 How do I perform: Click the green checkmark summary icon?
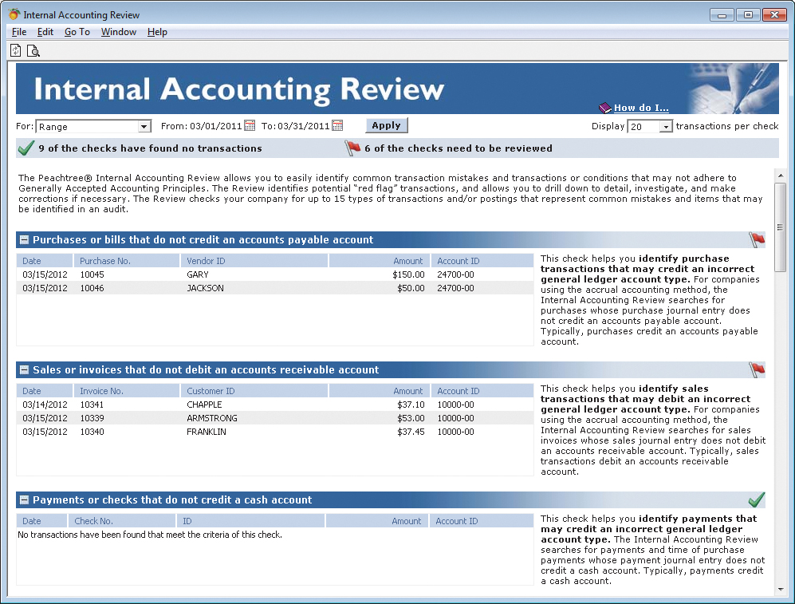click(26, 148)
